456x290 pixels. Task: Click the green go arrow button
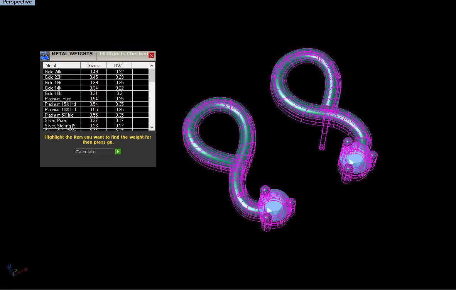tap(118, 151)
